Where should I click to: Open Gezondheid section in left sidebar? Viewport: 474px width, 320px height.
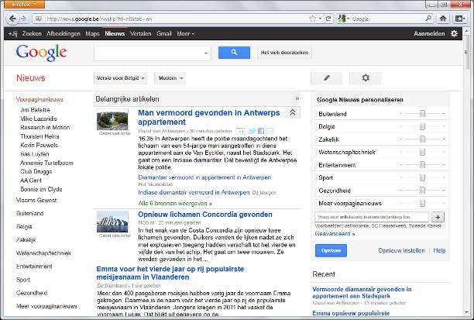(32, 293)
